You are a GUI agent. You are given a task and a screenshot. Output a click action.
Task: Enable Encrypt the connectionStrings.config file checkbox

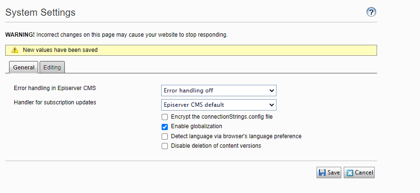point(165,117)
